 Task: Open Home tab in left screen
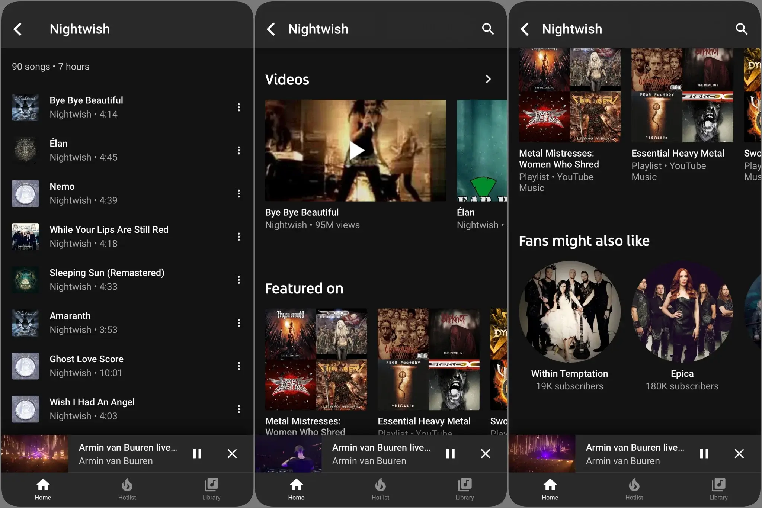click(x=43, y=489)
